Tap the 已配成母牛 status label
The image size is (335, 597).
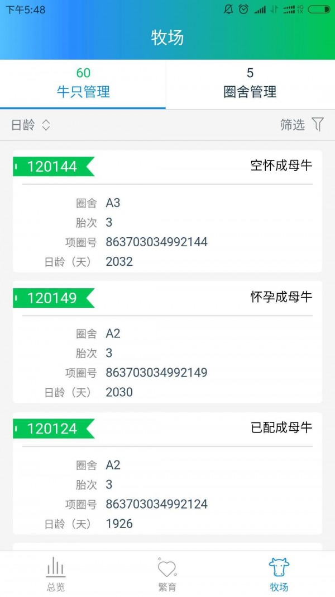pyautogui.click(x=281, y=428)
